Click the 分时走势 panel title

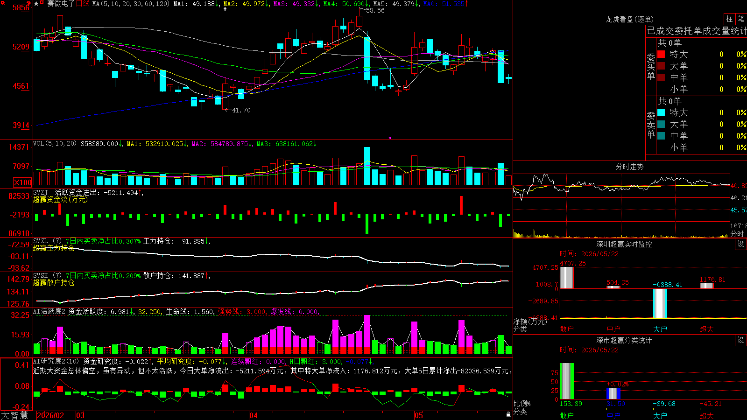click(630, 167)
